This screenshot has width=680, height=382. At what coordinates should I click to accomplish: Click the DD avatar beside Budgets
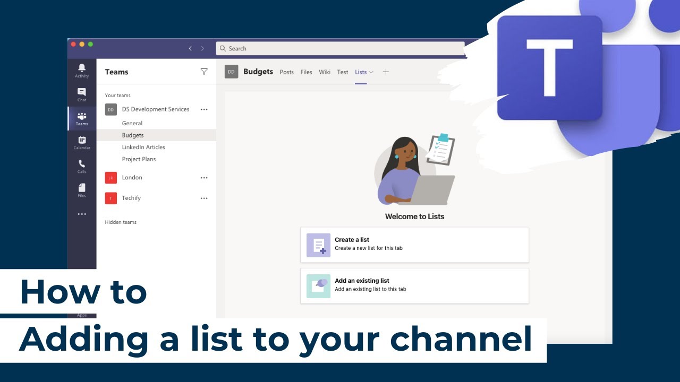[231, 72]
